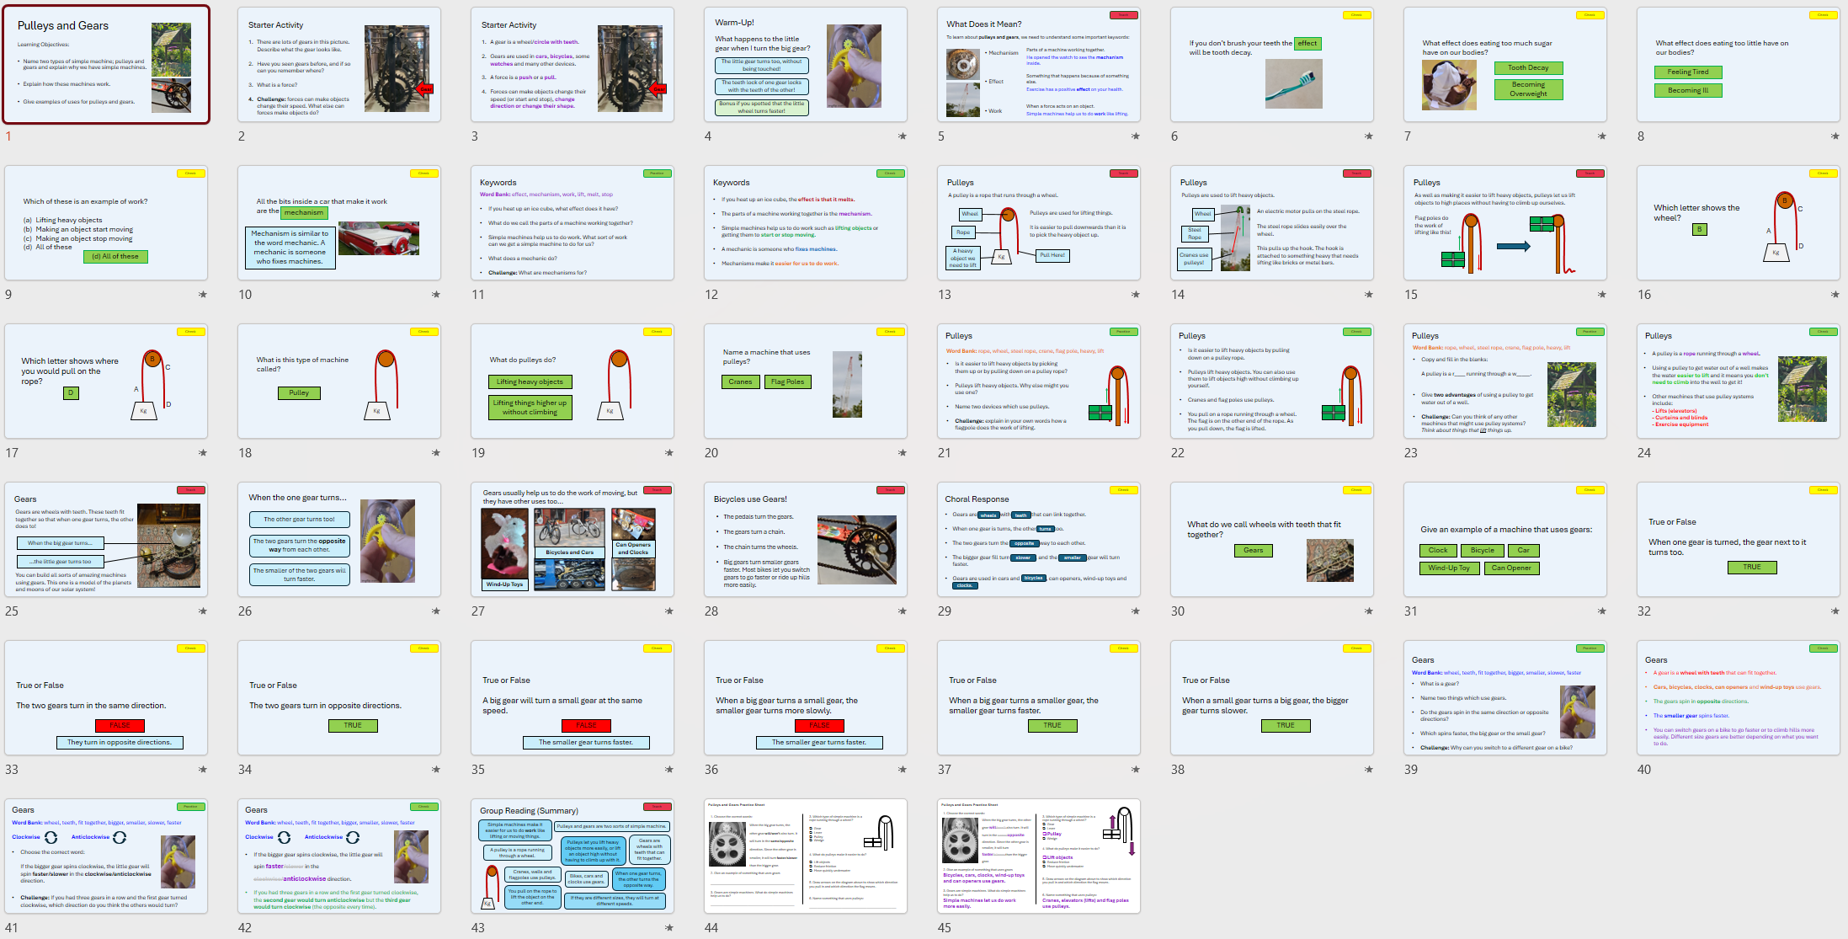Select slide 19 'What do pulleys do?'
Screen dimensions: 1848x939
[572, 381]
